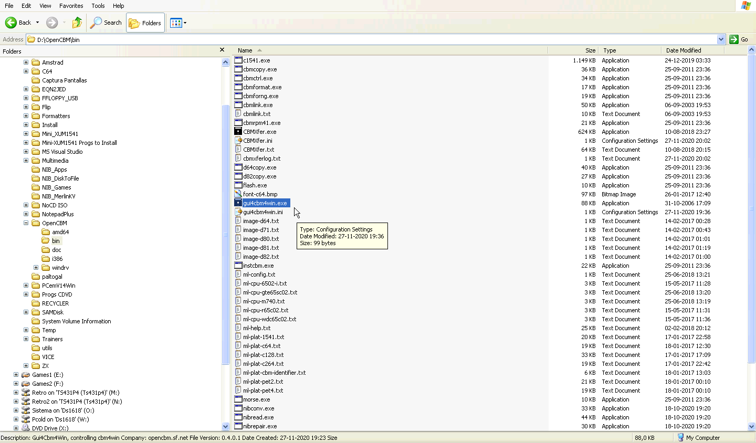Select the CBMXfer.exe application icon
This screenshot has width=756, height=443.
click(238, 132)
